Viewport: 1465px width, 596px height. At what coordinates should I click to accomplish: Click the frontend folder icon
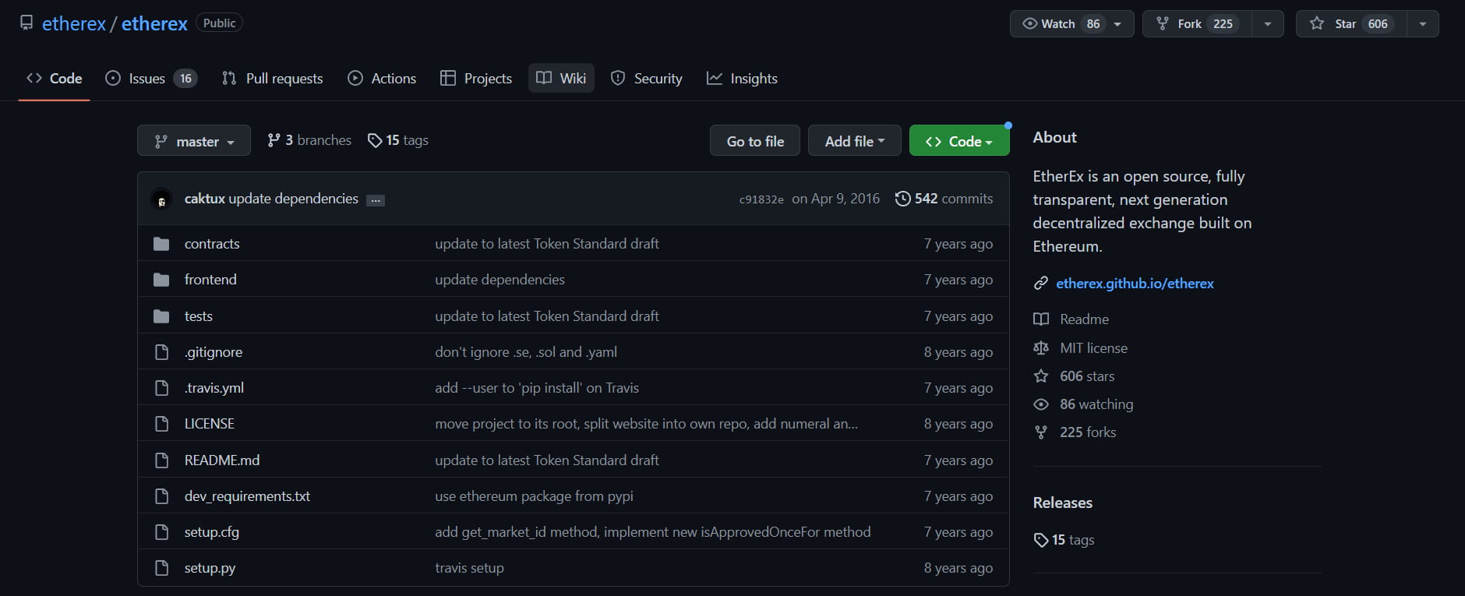pyautogui.click(x=161, y=280)
